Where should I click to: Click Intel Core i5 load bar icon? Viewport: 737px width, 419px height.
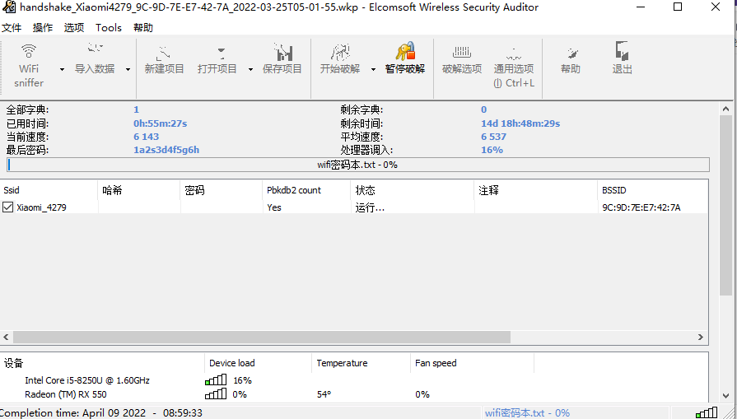216,379
